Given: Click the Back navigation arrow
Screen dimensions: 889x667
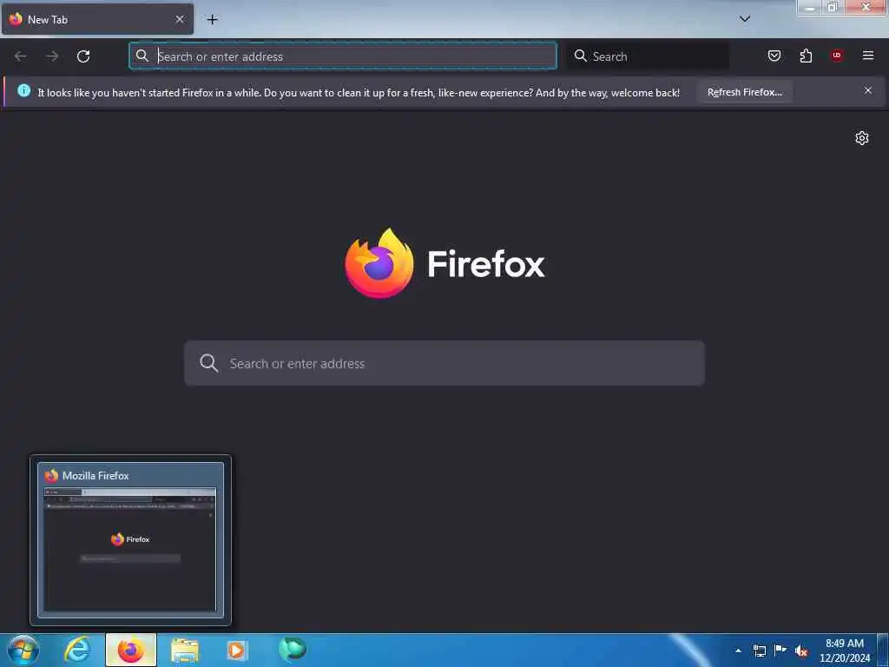Looking at the screenshot, I should [x=21, y=56].
